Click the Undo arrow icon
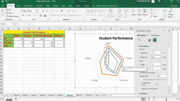This screenshot has height=101, width=180. (6, 1)
